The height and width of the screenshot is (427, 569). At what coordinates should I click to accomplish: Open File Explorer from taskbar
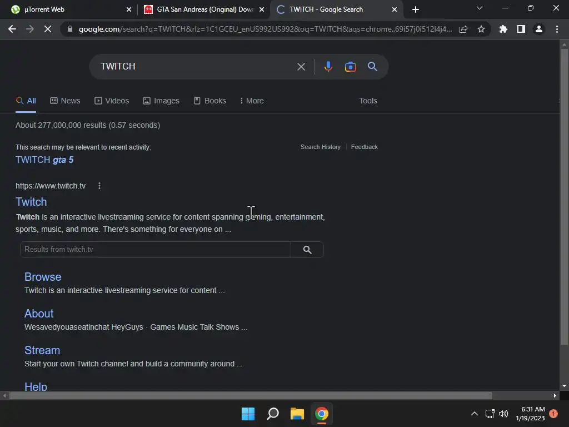tap(297, 414)
